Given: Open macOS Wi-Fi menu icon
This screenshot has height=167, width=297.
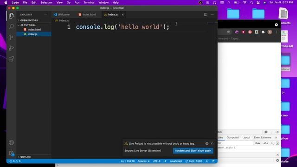Looking at the screenshot, I should click(x=245, y=3).
